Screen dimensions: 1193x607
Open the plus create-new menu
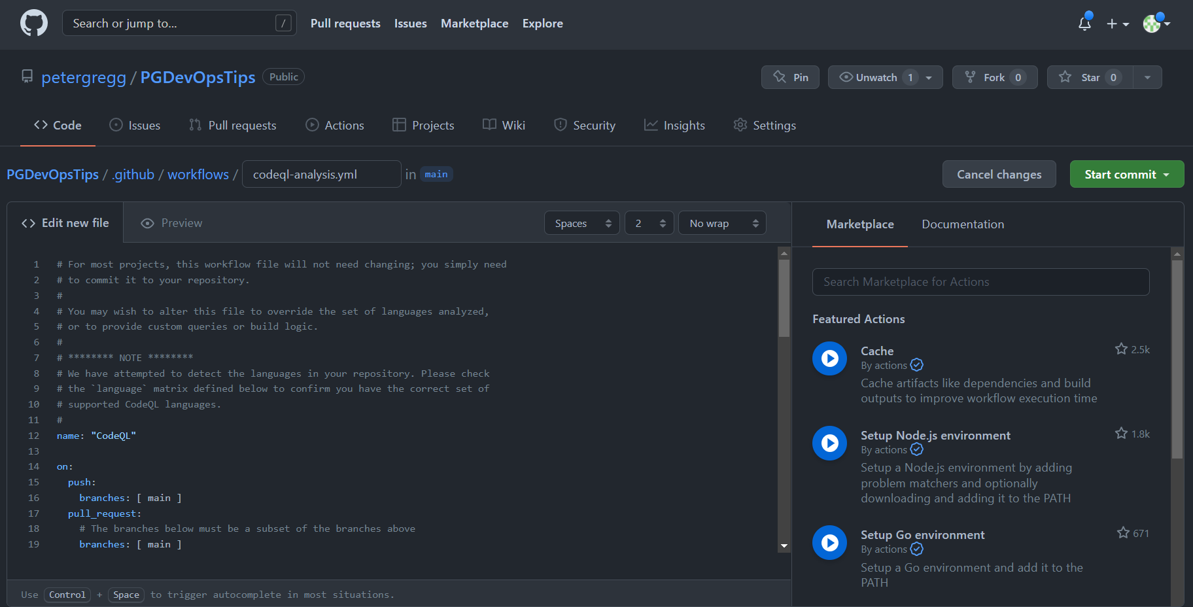(x=1117, y=24)
